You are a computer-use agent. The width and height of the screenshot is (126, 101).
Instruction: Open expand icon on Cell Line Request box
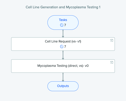tap(112, 40)
